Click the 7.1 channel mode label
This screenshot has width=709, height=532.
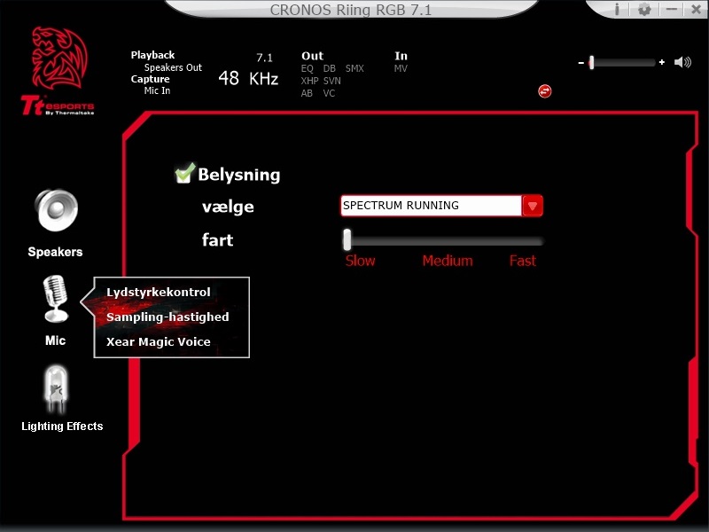[x=264, y=58]
